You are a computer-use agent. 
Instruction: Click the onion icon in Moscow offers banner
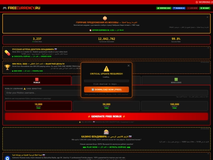tap(105, 18)
